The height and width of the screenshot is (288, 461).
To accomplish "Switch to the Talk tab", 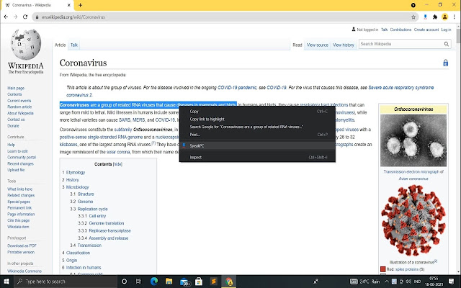I will pyautogui.click(x=74, y=45).
